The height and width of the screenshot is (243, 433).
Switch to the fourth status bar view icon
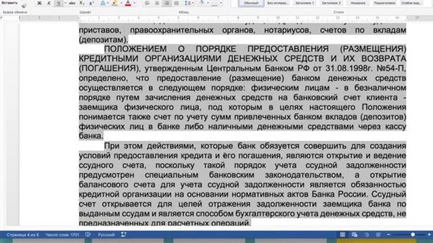[378, 234]
